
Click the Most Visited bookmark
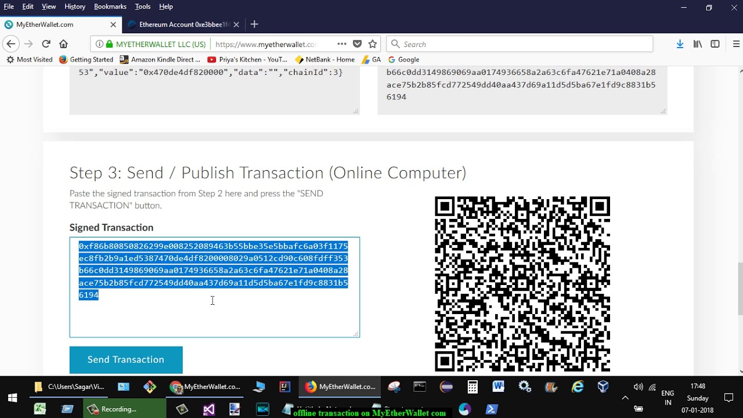(29, 59)
